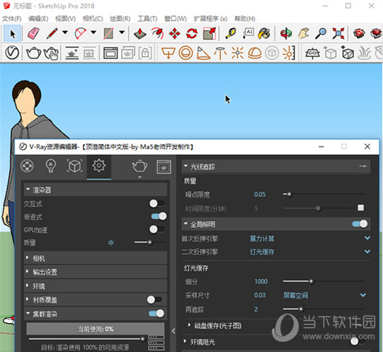This screenshot has width=383, height=352.
Task: Activate the Scale tool
Action: (209, 33)
